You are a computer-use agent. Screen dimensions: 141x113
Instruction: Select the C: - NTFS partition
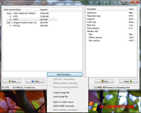tap(14, 16)
